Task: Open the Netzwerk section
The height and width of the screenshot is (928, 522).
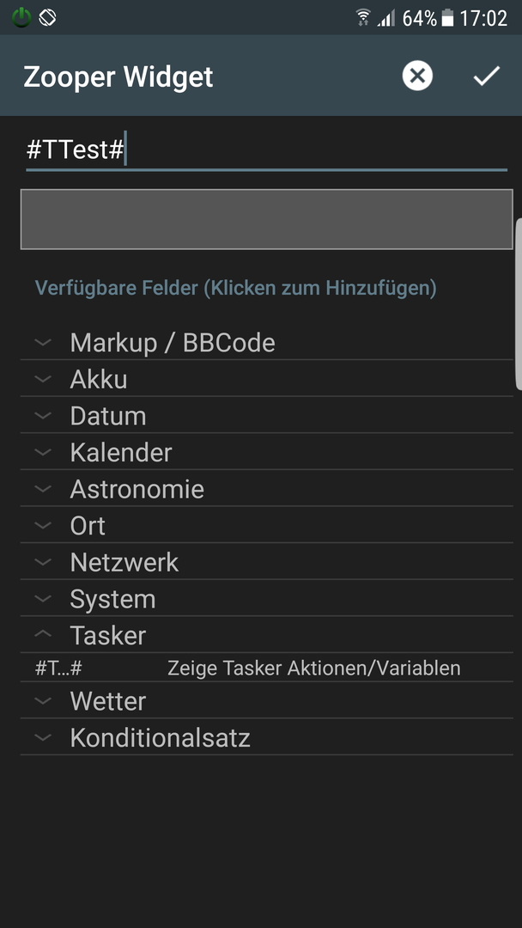Action: pos(267,562)
